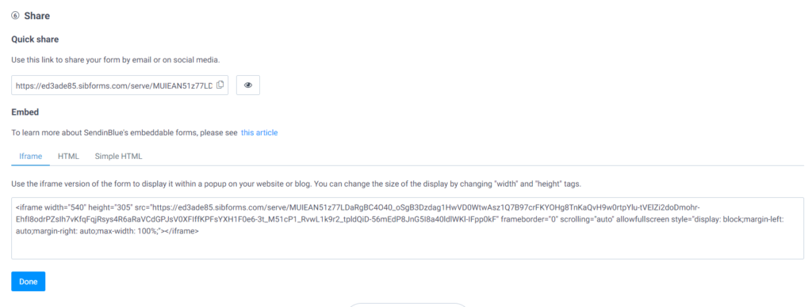
Task: Switch to the Iframe tab
Action: 30,156
